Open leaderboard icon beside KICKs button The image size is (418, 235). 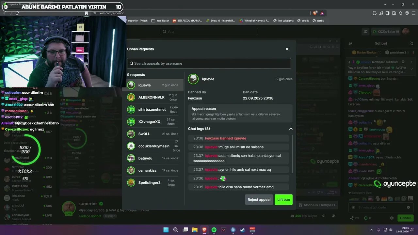tap(365, 32)
